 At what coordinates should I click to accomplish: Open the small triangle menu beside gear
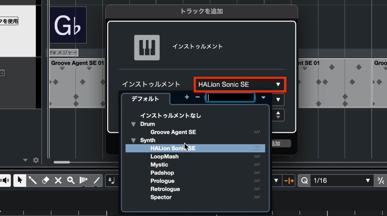(25, 160)
